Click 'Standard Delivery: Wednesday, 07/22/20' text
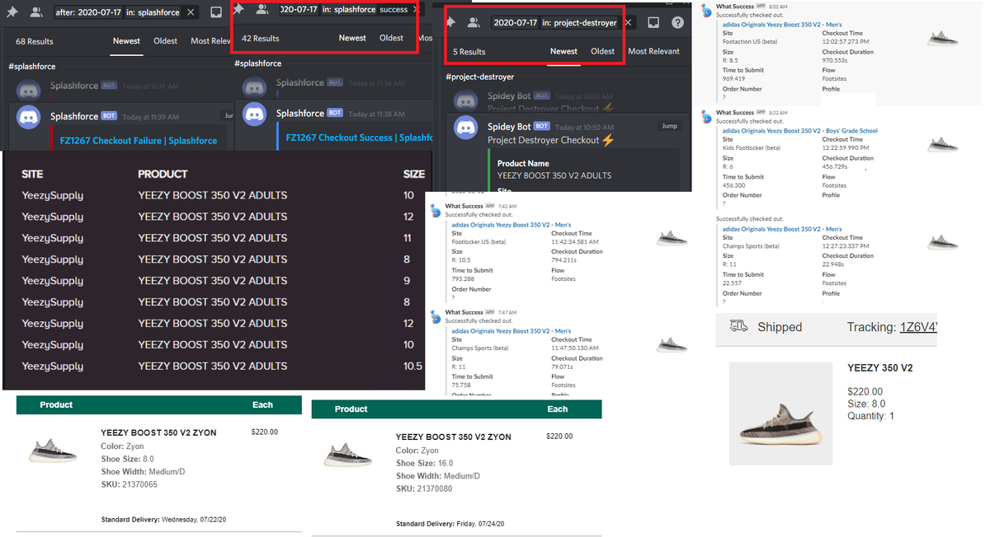Image resolution: width=990 pixels, height=537 pixels. click(163, 520)
